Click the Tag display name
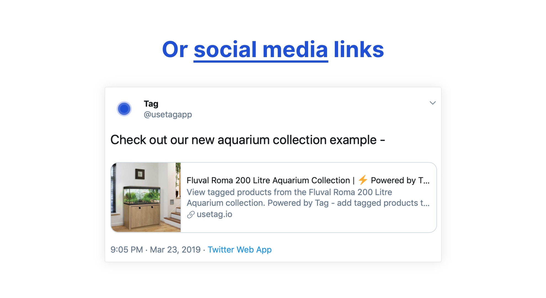The height and width of the screenshot is (298, 546). point(151,104)
